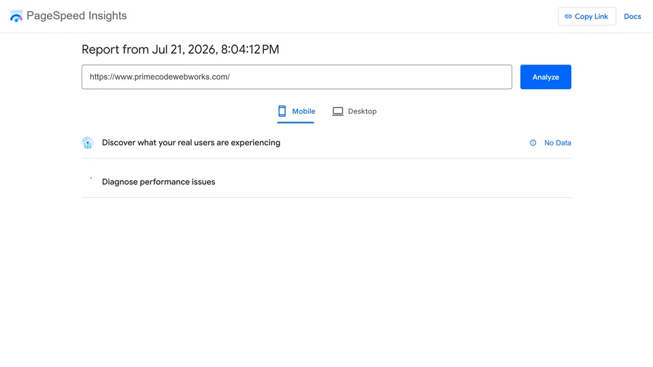Screen dimensions: 653x367
Task: Open the Docs link
Action: (x=632, y=16)
